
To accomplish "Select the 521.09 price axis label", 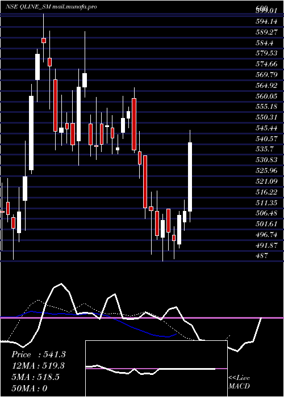I will coord(266,181).
